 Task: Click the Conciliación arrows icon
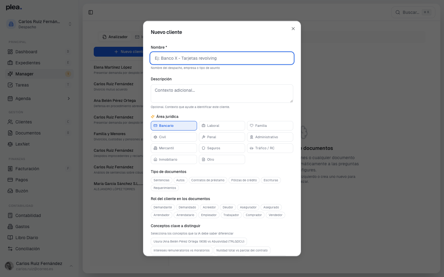[x=10, y=249]
